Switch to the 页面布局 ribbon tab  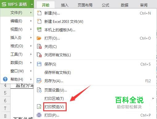click(x=85, y=5)
